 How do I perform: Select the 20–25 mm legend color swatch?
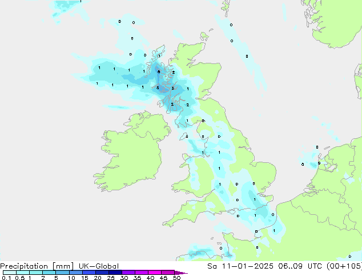pyautogui.click(x=102, y=273)
